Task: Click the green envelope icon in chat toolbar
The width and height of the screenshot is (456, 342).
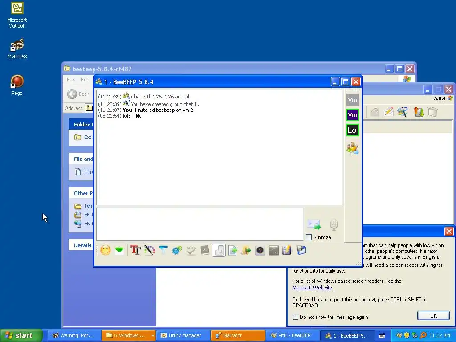Action: [119, 250]
